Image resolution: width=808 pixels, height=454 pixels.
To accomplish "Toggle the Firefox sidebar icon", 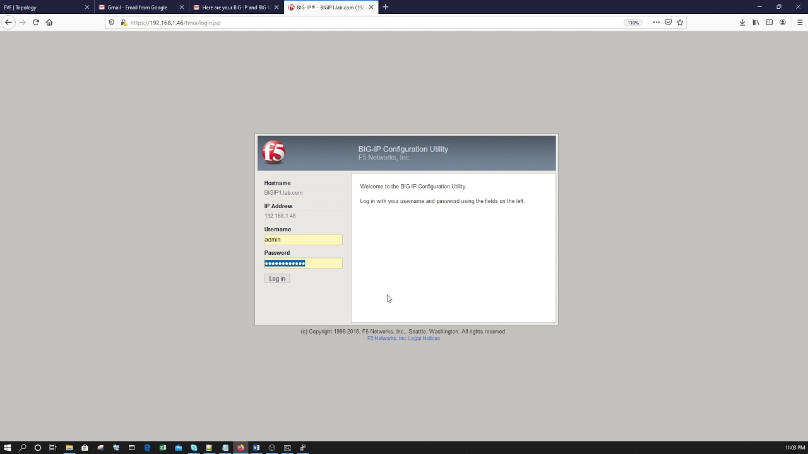I will coord(769,22).
